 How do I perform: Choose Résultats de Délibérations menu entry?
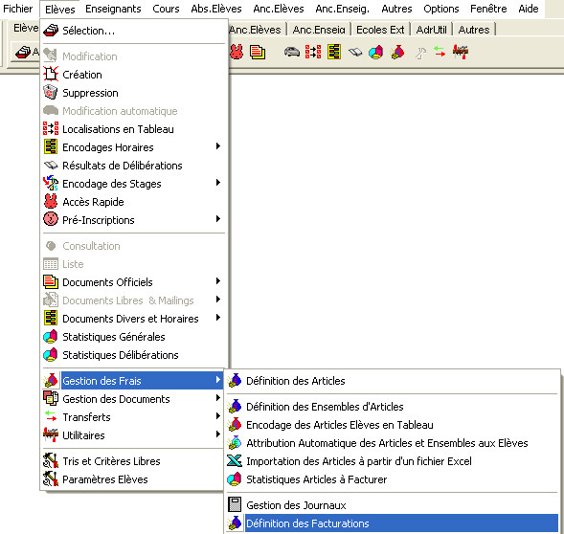pos(133,165)
